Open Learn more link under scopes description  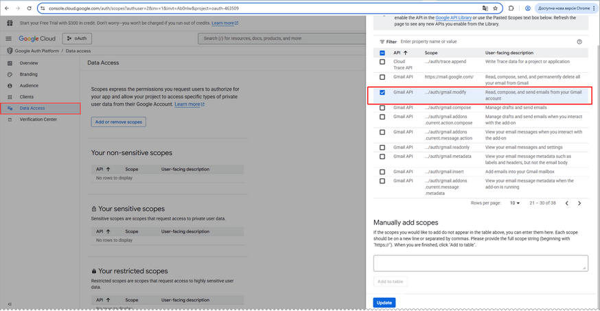[189, 104]
